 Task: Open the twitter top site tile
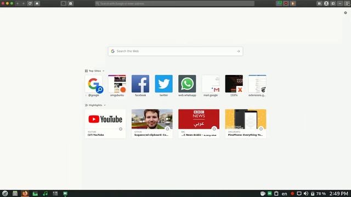coord(163,86)
